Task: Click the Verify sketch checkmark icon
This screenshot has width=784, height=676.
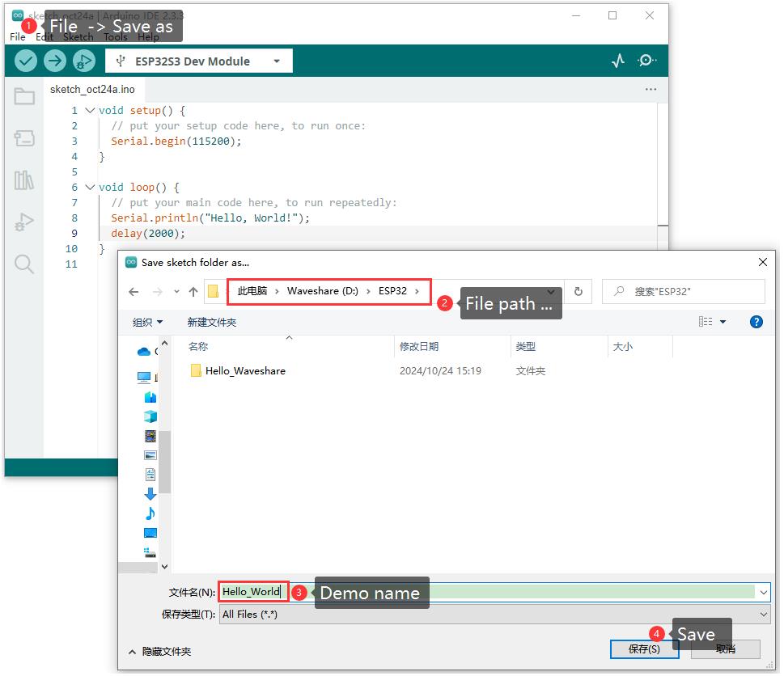Action: pyautogui.click(x=26, y=61)
